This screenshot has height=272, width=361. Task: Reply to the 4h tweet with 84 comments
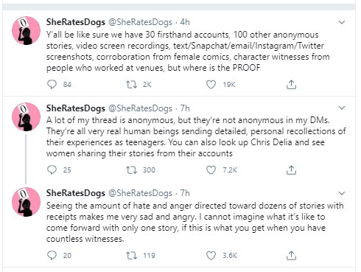pyautogui.click(x=52, y=85)
